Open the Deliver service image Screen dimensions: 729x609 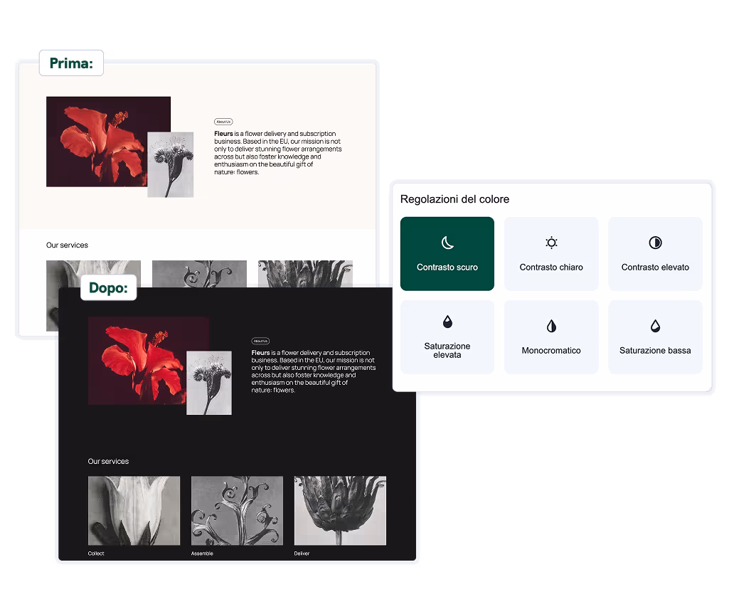(x=340, y=511)
